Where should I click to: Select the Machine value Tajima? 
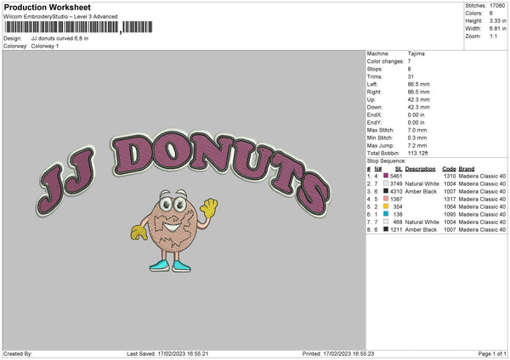[416, 53]
